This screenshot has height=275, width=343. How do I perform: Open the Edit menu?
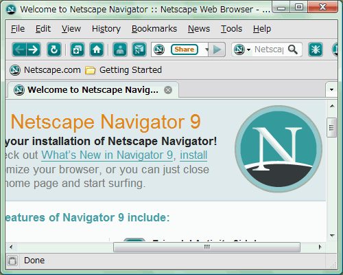43,29
